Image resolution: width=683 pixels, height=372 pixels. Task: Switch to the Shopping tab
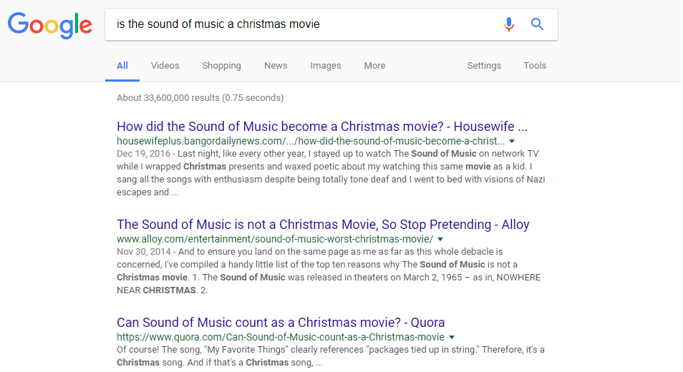tap(221, 65)
